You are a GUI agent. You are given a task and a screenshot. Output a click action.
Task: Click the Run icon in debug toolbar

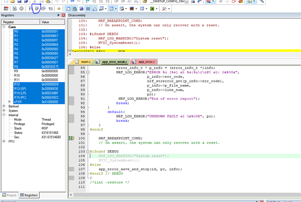point(15,8)
